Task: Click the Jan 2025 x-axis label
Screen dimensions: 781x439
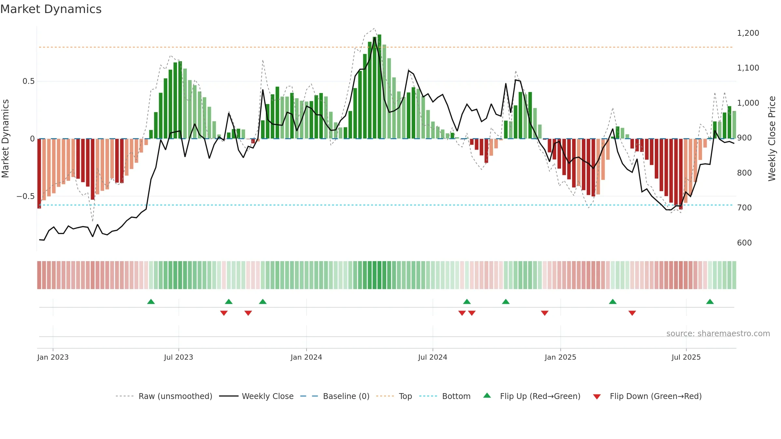Action: (x=561, y=357)
